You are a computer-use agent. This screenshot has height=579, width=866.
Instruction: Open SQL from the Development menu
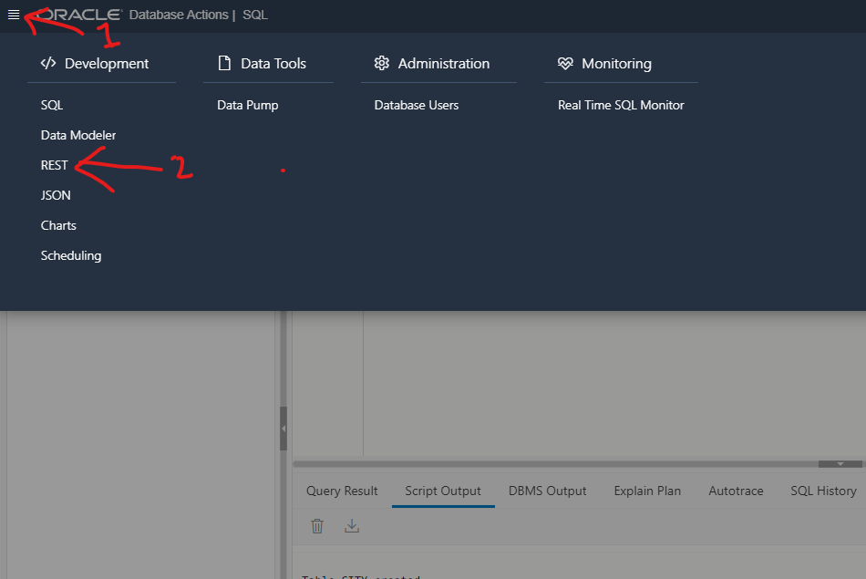52,105
